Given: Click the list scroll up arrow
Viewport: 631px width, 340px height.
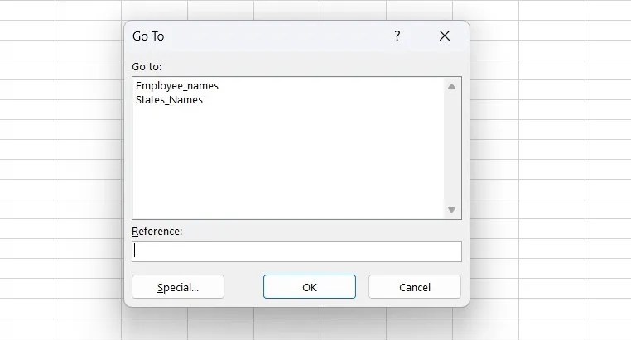Looking at the screenshot, I should (451, 86).
